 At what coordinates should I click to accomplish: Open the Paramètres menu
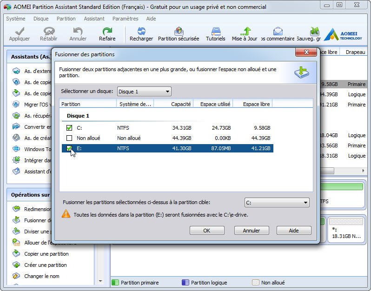point(125,19)
